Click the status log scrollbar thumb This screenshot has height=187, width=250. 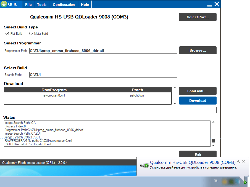click(x=213, y=141)
